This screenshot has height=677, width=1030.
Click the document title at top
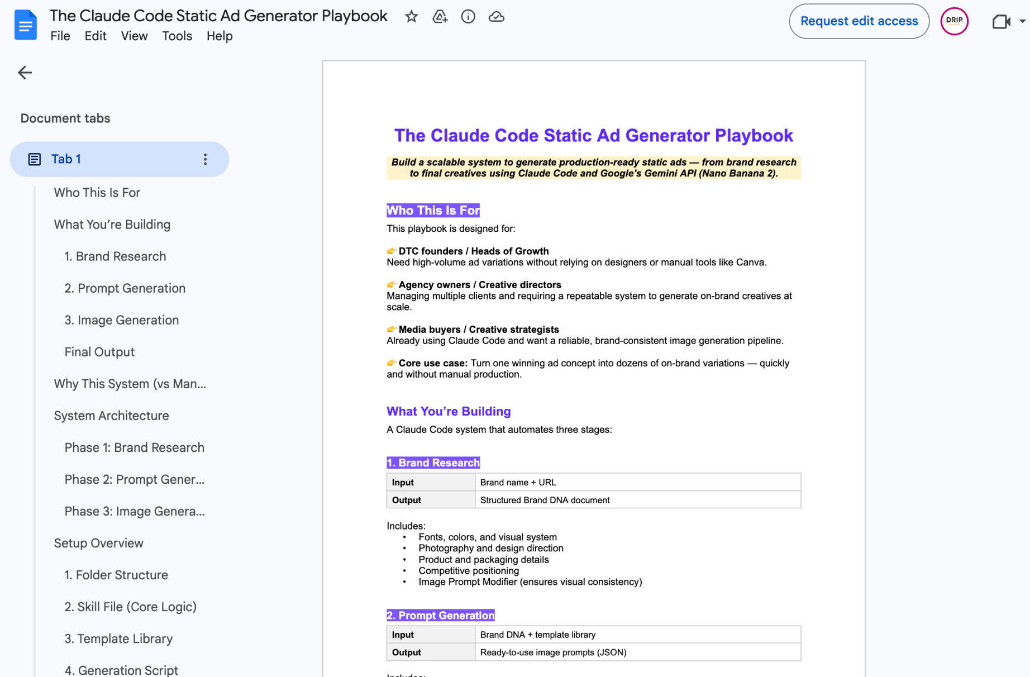point(218,16)
